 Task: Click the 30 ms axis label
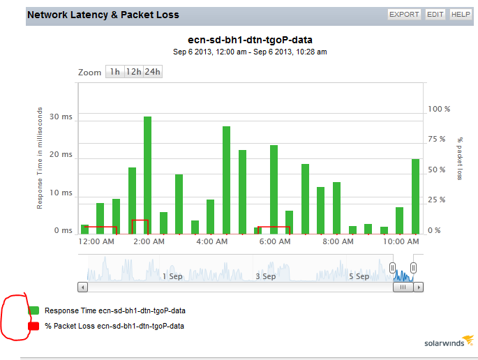coord(61,117)
